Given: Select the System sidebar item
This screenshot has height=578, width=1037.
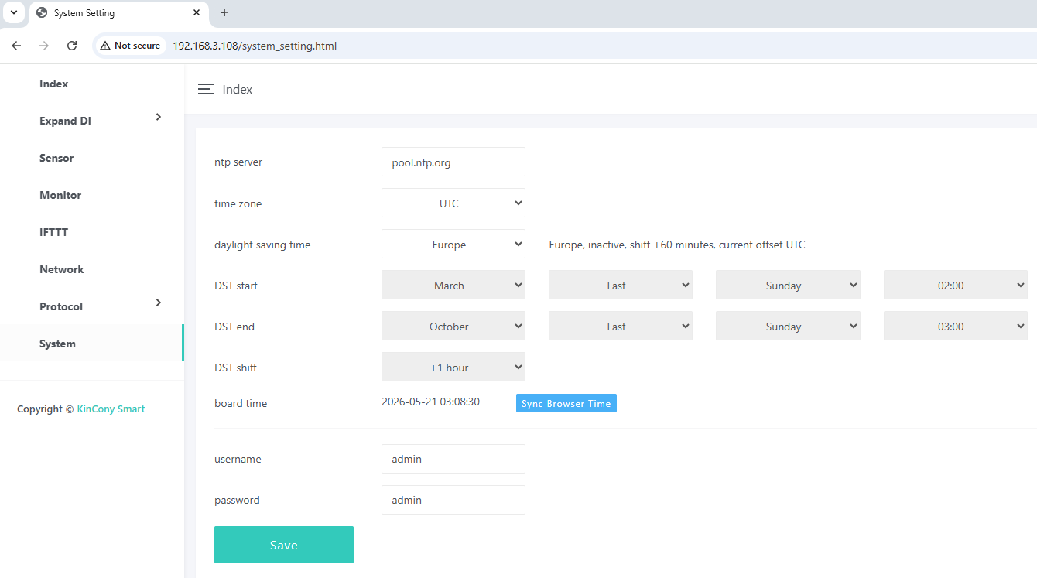Looking at the screenshot, I should click(x=91, y=343).
